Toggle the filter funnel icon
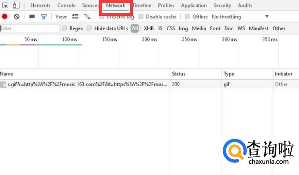Viewport: 299px width, 175px height. pos(44,17)
